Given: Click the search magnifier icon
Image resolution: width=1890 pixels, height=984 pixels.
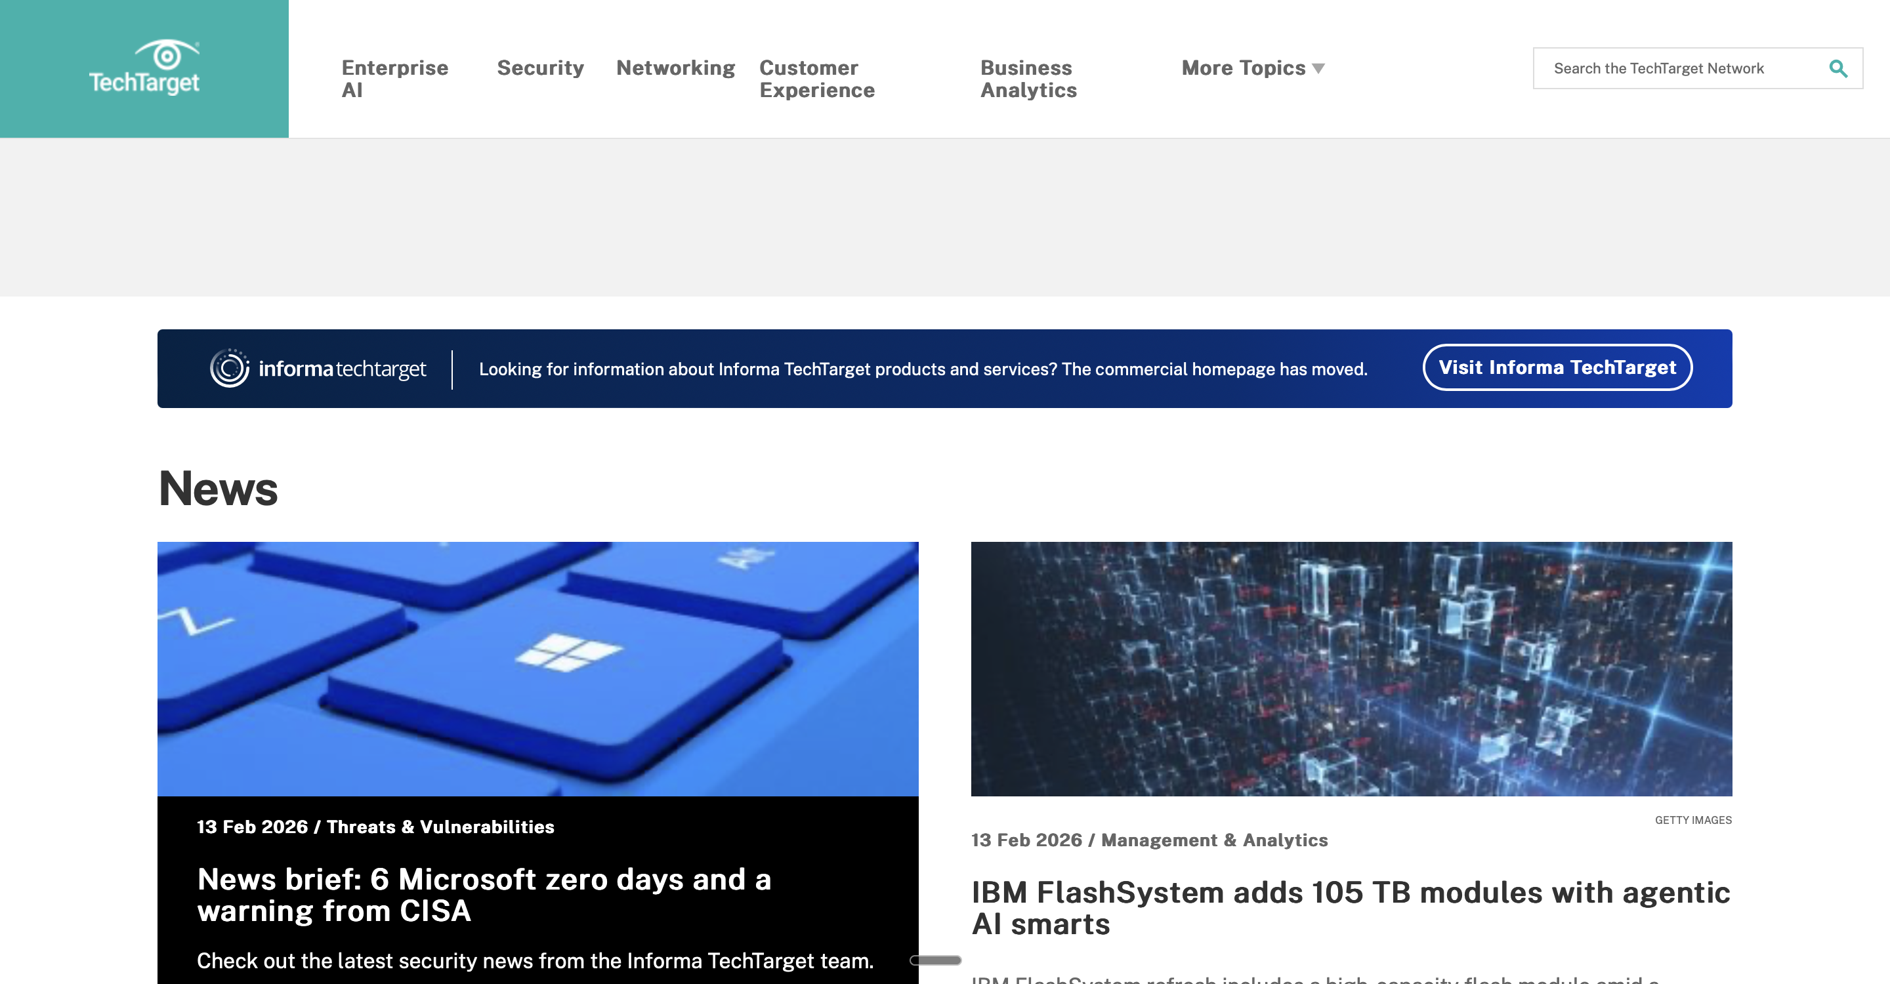Looking at the screenshot, I should click(1837, 68).
